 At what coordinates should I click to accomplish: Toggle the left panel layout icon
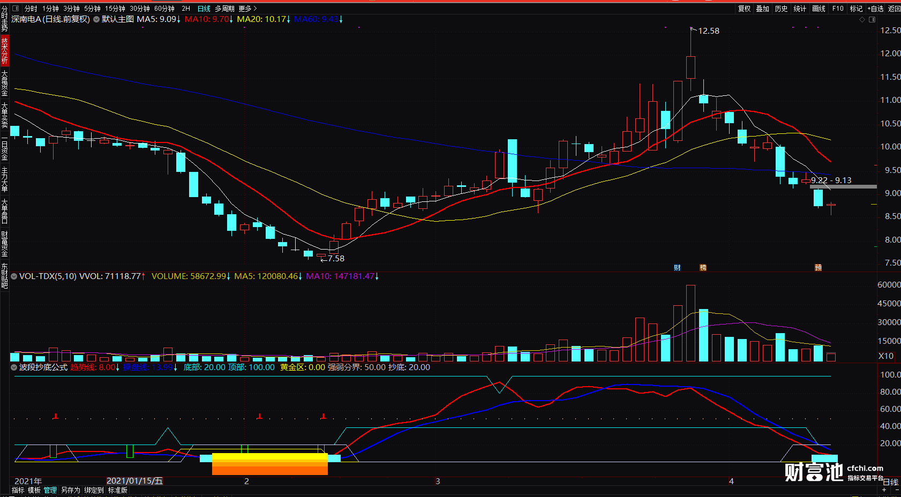point(16,9)
